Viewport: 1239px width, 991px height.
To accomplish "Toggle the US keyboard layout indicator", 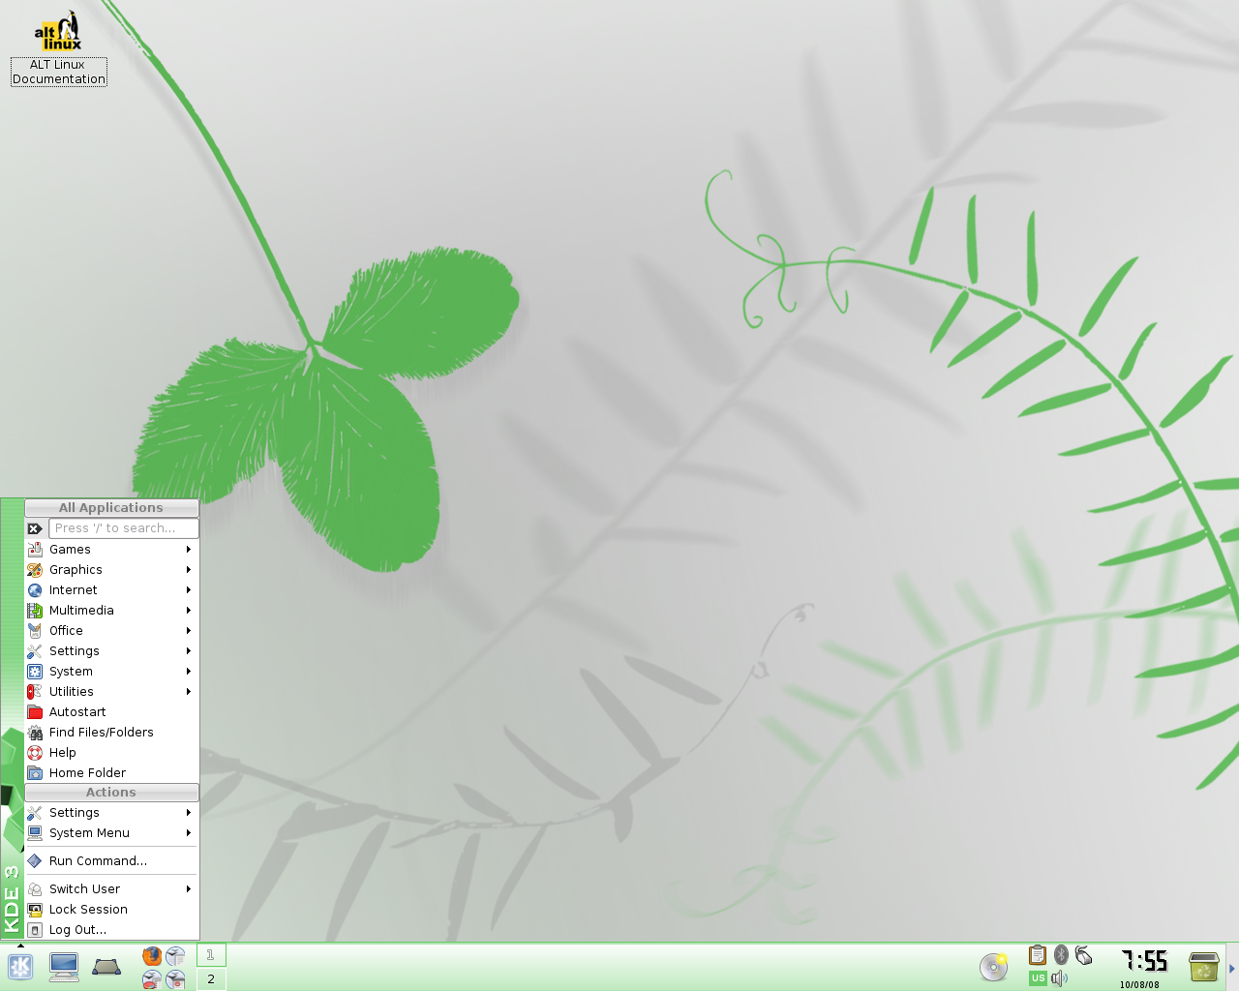I will (x=1038, y=978).
